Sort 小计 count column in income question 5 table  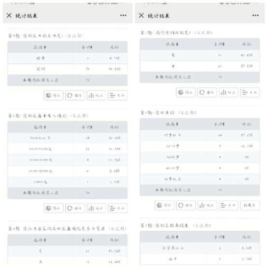pyautogui.click(x=87, y=127)
